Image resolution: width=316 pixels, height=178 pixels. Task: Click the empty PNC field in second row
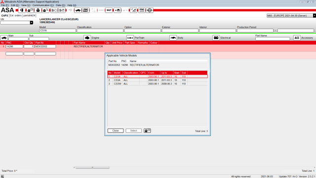point(14,54)
